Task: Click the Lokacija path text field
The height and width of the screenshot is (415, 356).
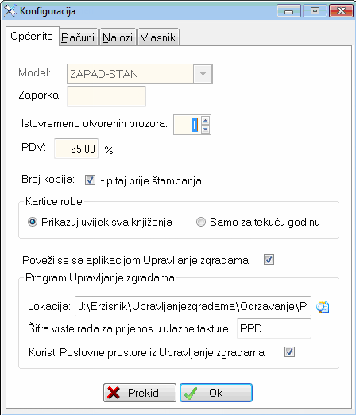Action: [193, 306]
